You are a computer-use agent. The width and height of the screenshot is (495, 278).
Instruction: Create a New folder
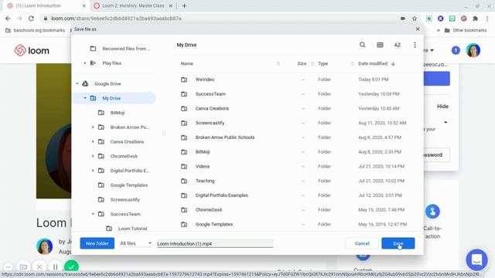(97, 243)
